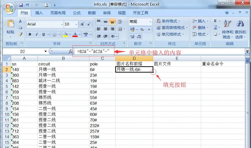Image resolution: width=251 pixels, height=148 pixels.
Task: Click the 排序和筛选 button
Action: (x=227, y=34)
